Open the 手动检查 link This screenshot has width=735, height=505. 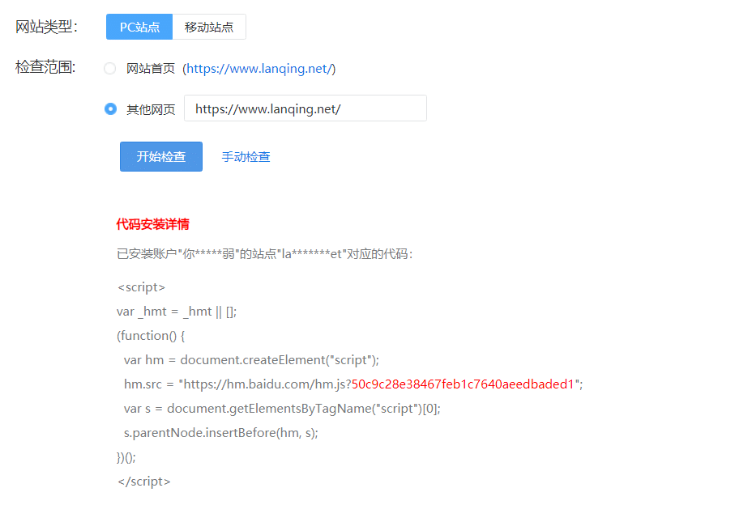[x=246, y=157]
